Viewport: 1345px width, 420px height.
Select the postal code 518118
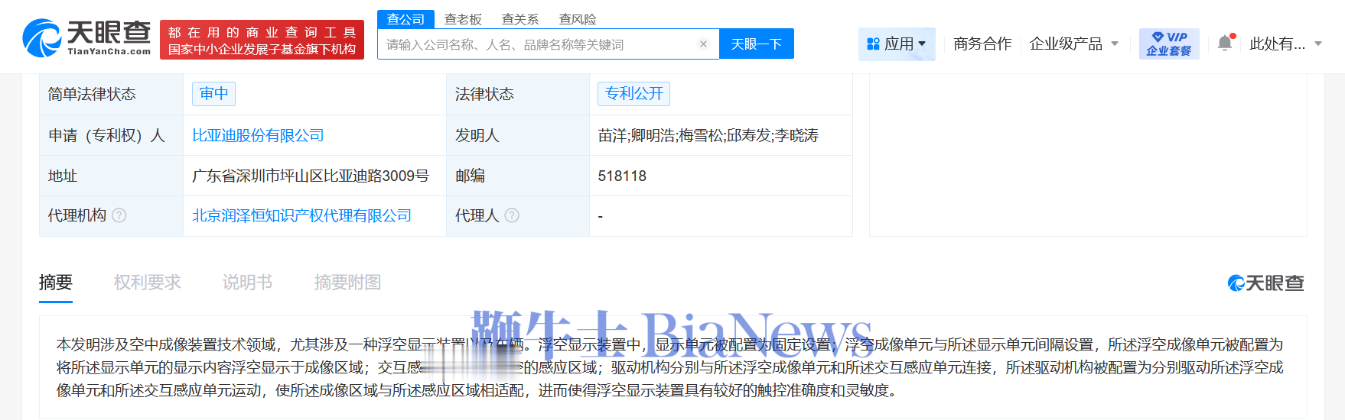[x=622, y=176]
